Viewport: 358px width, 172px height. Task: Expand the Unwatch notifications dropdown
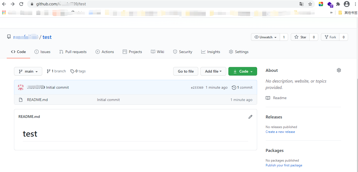pyautogui.click(x=265, y=37)
